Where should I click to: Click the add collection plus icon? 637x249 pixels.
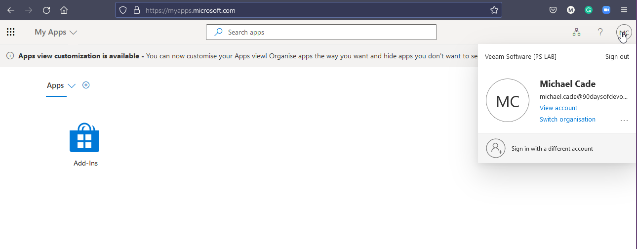[86, 85]
